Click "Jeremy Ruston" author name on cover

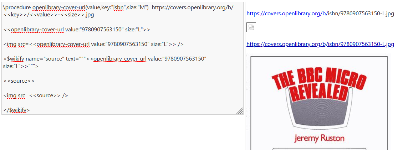click(x=320, y=138)
